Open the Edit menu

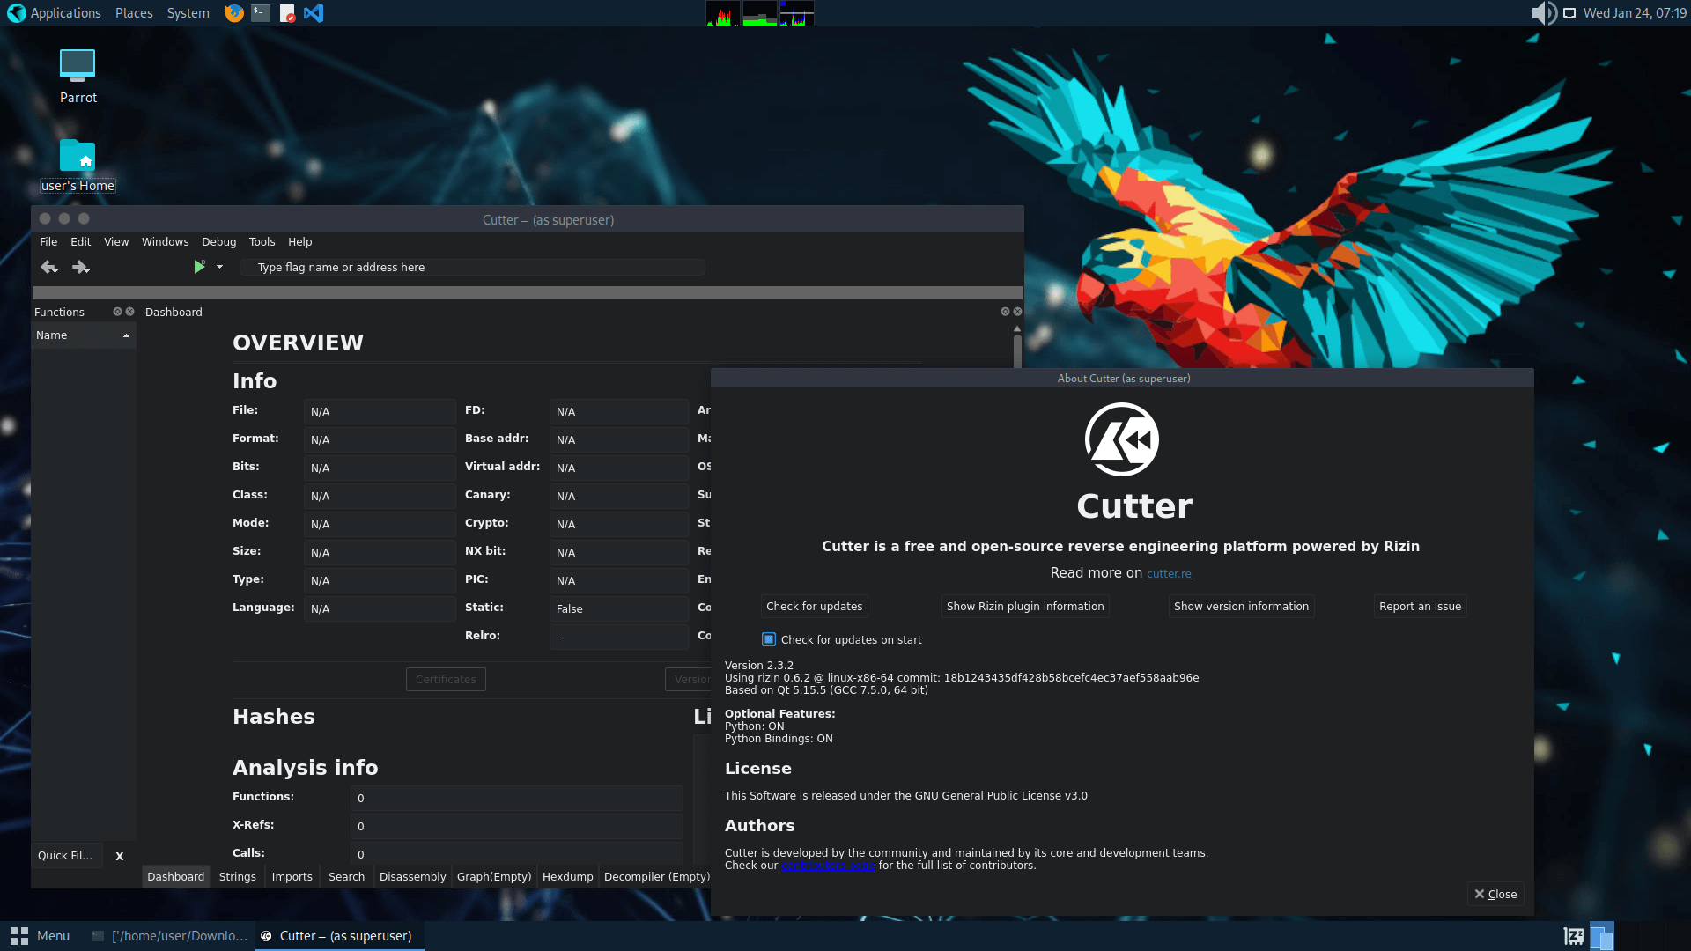point(80,242)
